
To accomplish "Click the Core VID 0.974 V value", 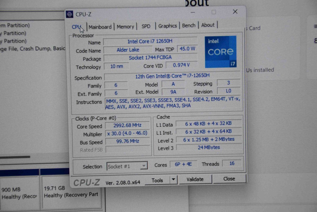I will tap(181, 65).
